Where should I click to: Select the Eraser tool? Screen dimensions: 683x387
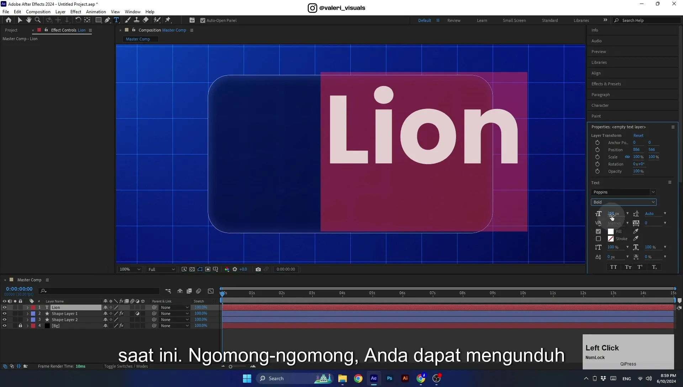click(x=145, y=20)
